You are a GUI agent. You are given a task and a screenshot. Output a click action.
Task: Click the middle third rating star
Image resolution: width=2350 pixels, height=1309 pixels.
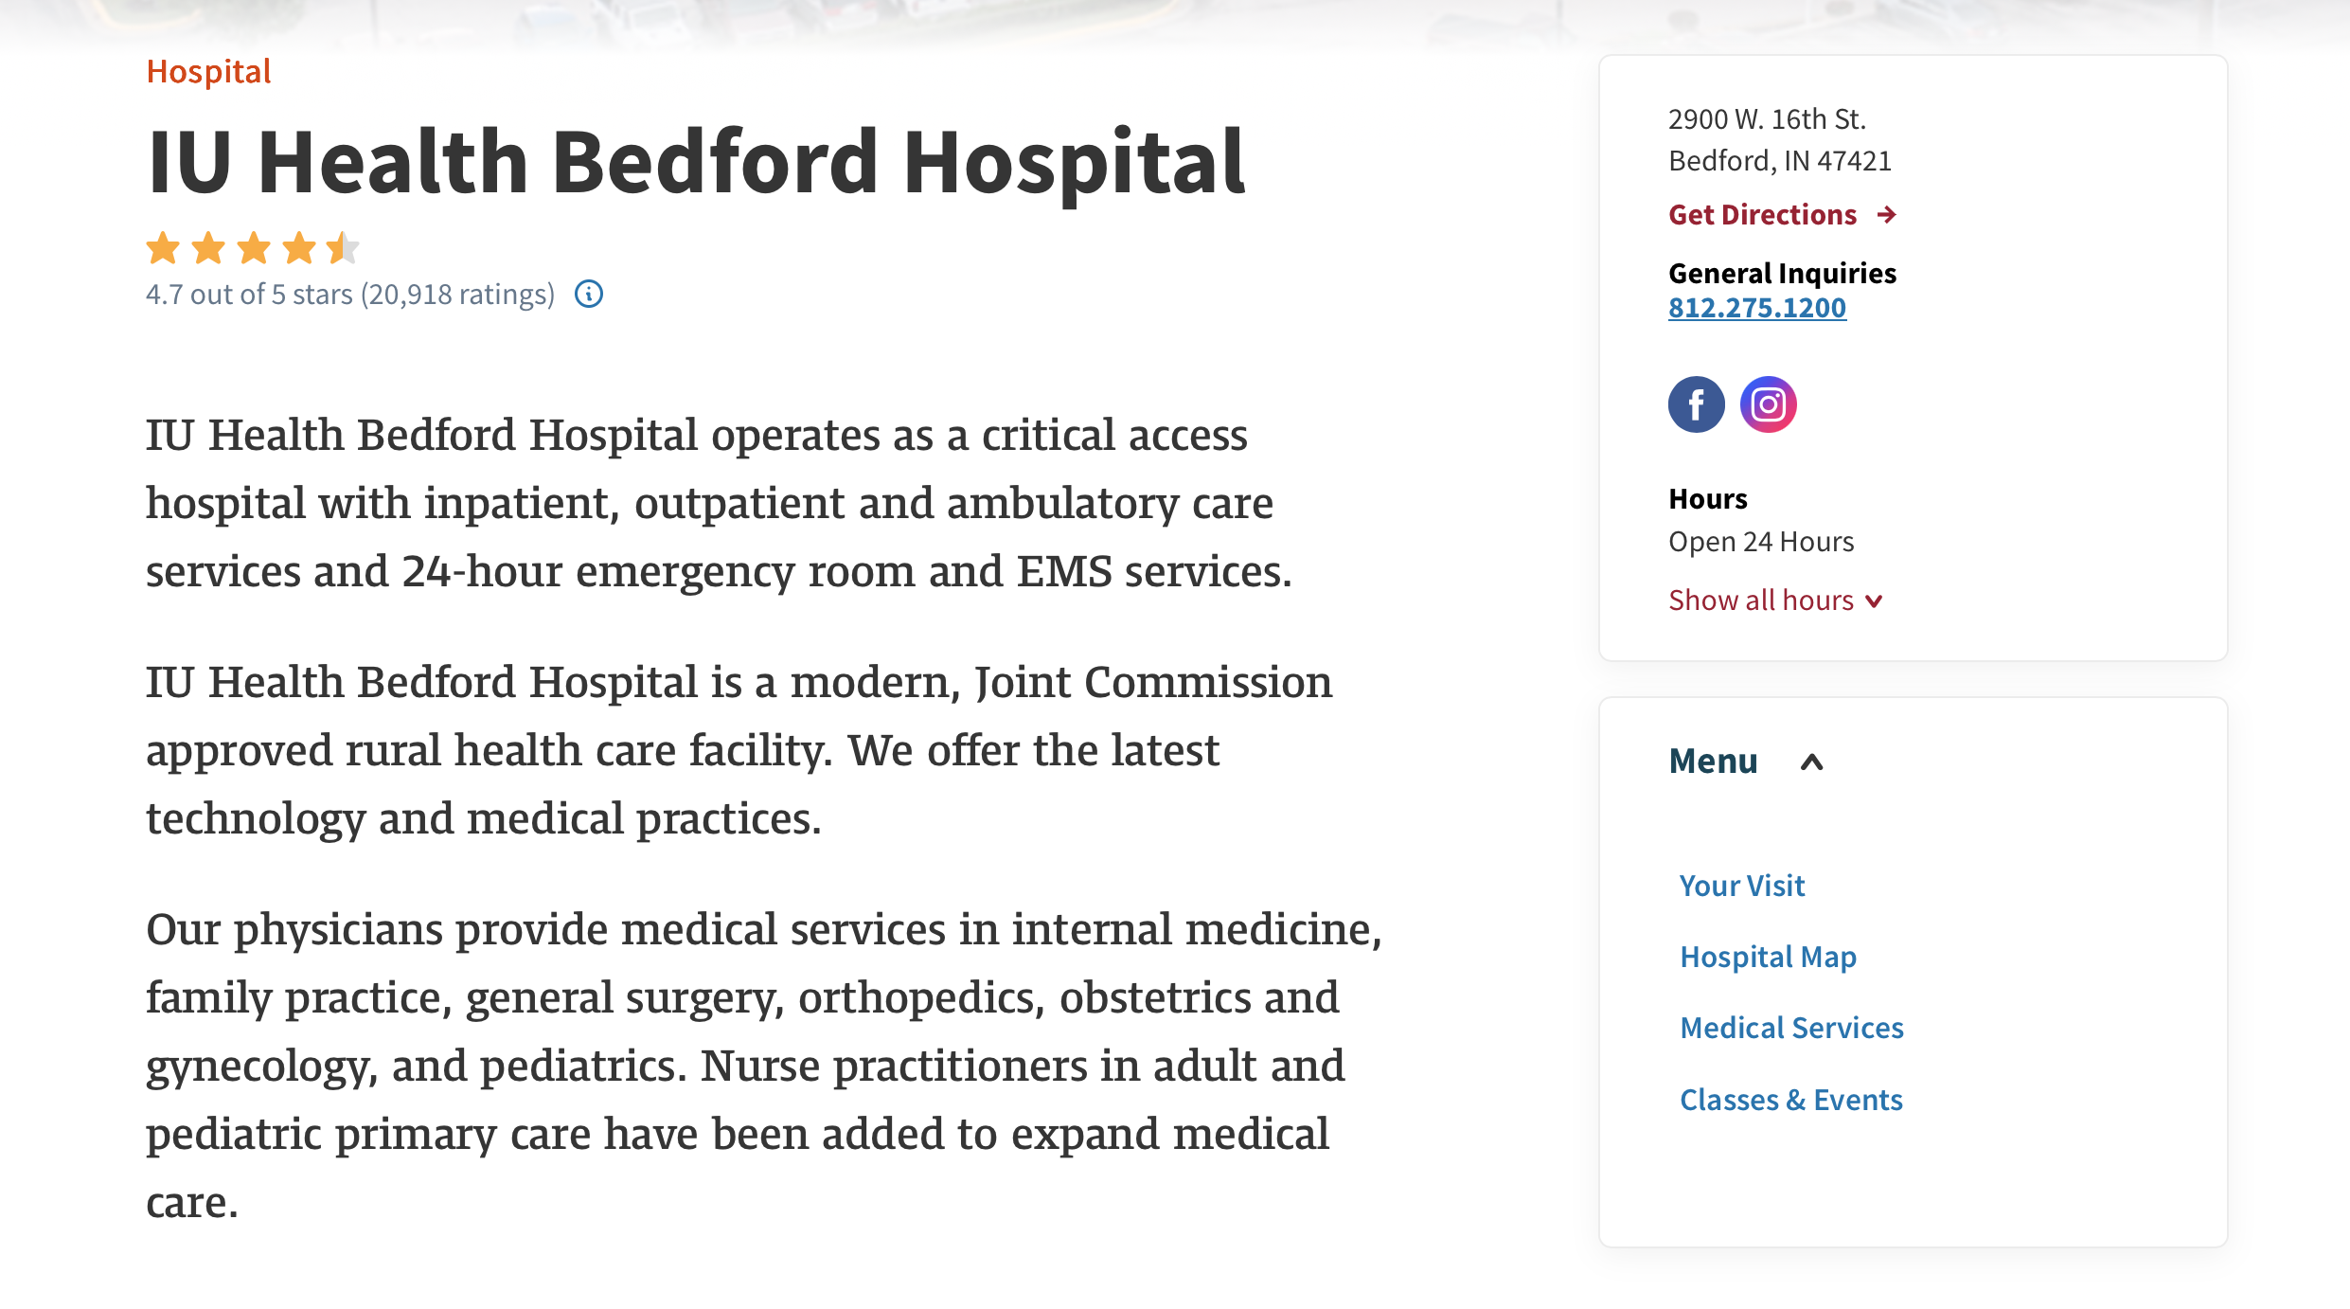pos(253,248)
